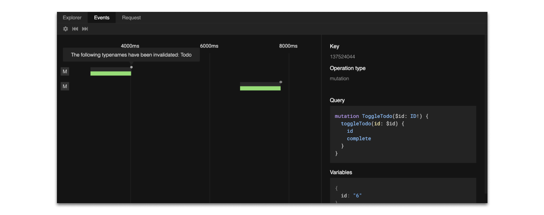Image resolution: width=544 pixels, height=215 pixels.
Task: Click the 6000ms timeline tick label
Action: point(209,46)
